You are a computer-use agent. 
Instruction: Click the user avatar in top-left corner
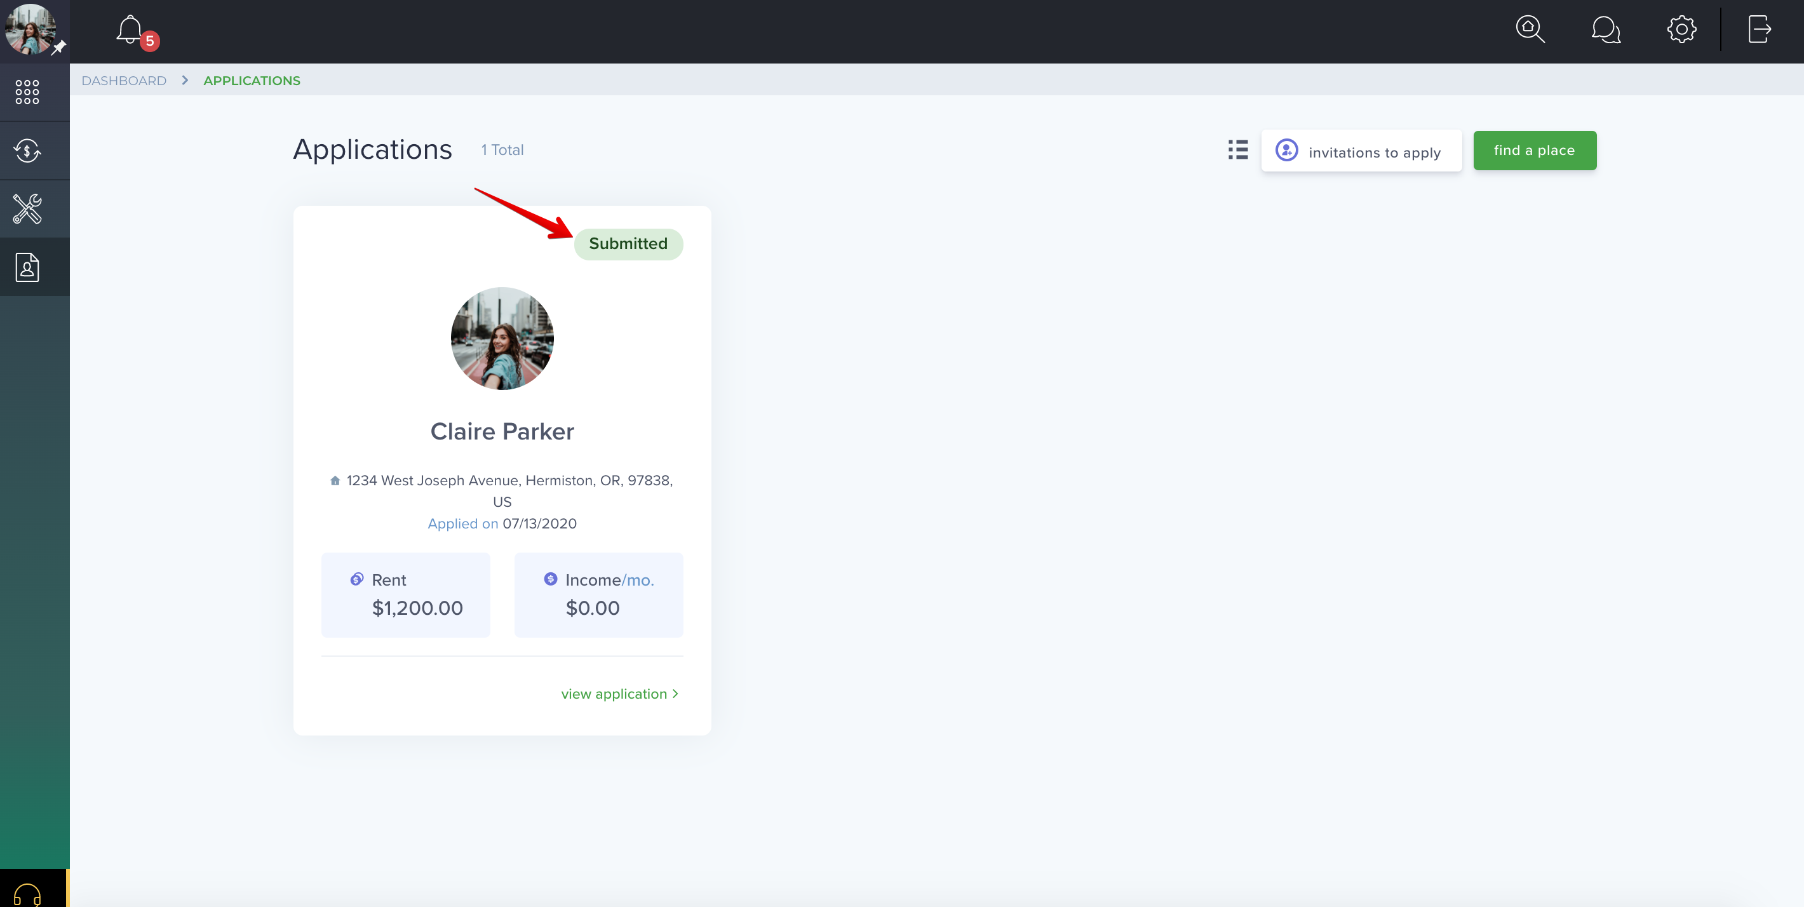(30, 29)
